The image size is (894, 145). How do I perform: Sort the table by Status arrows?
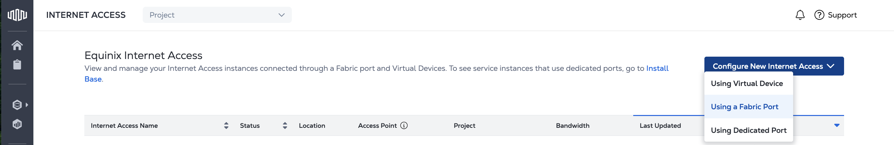(x=285, y=125)
